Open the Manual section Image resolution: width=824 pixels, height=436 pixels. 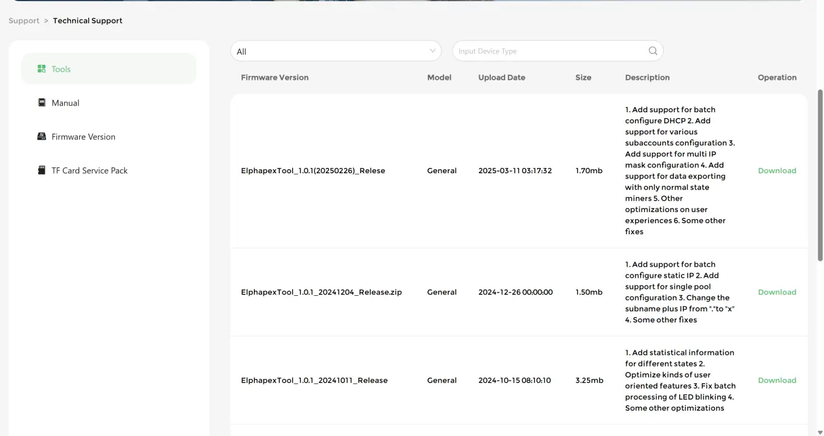click(66, 103)
